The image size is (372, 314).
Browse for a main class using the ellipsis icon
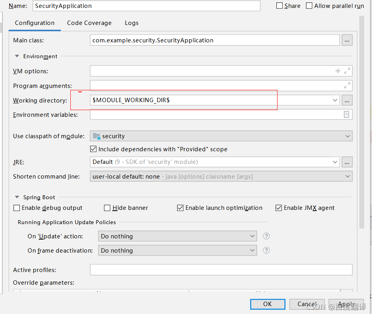pyautogui.click(x=347, y=40)
